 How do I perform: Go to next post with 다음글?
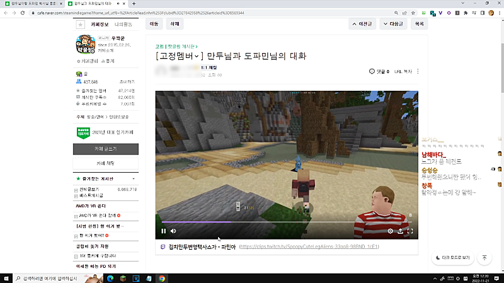click(x=392, y=24)
